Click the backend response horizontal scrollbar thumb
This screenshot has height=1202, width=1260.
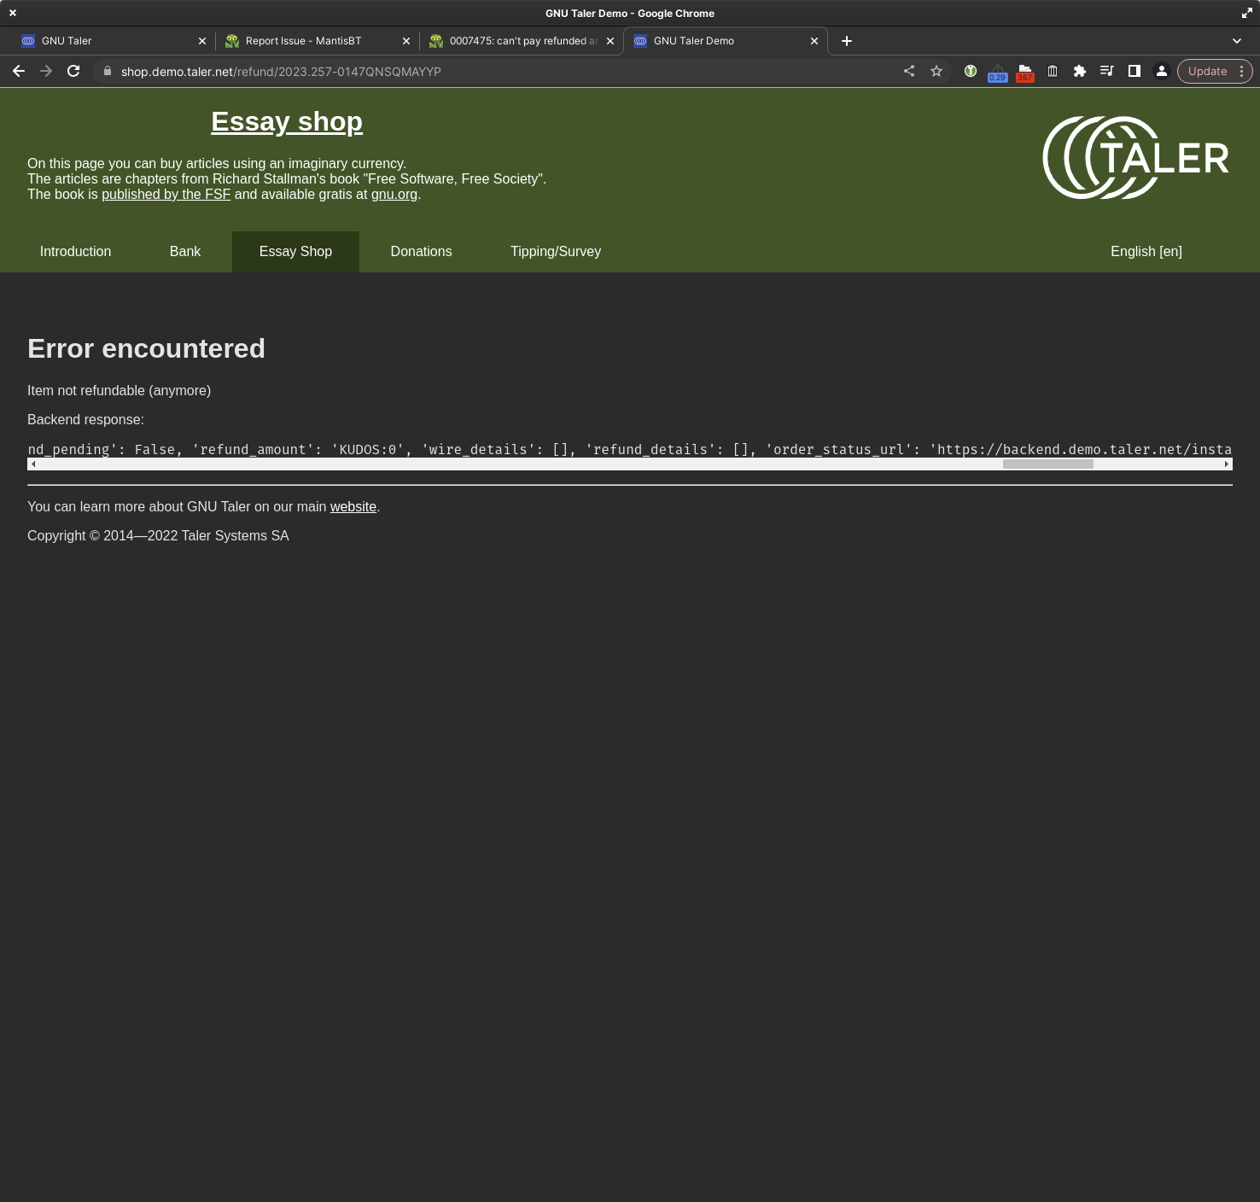click(1047, 464)
